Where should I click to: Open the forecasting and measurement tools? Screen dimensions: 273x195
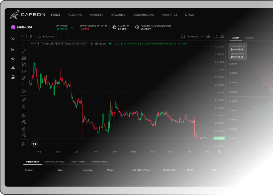(24, 71)
